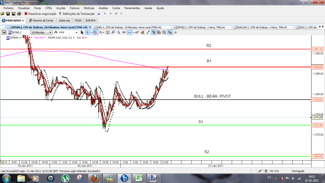Open the indicators wave icon
Screen dimensions: 325x183
click(101, 32)
